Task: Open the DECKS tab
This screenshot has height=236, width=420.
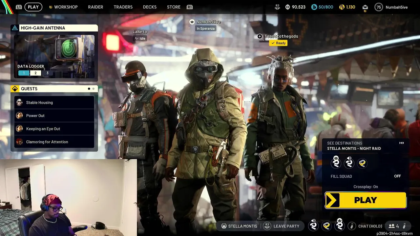Action: coord(150,7)
